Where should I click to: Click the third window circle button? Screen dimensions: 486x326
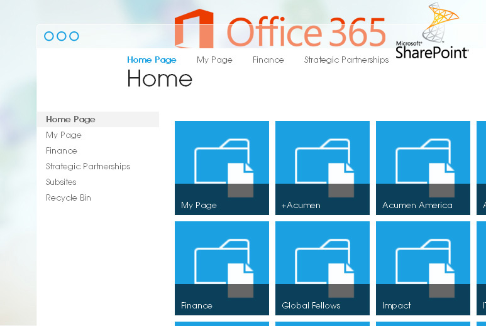coord(74,36)
